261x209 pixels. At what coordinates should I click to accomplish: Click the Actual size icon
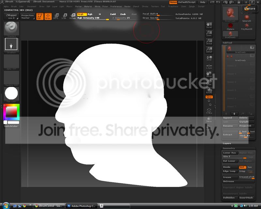(x=209, y=41)
